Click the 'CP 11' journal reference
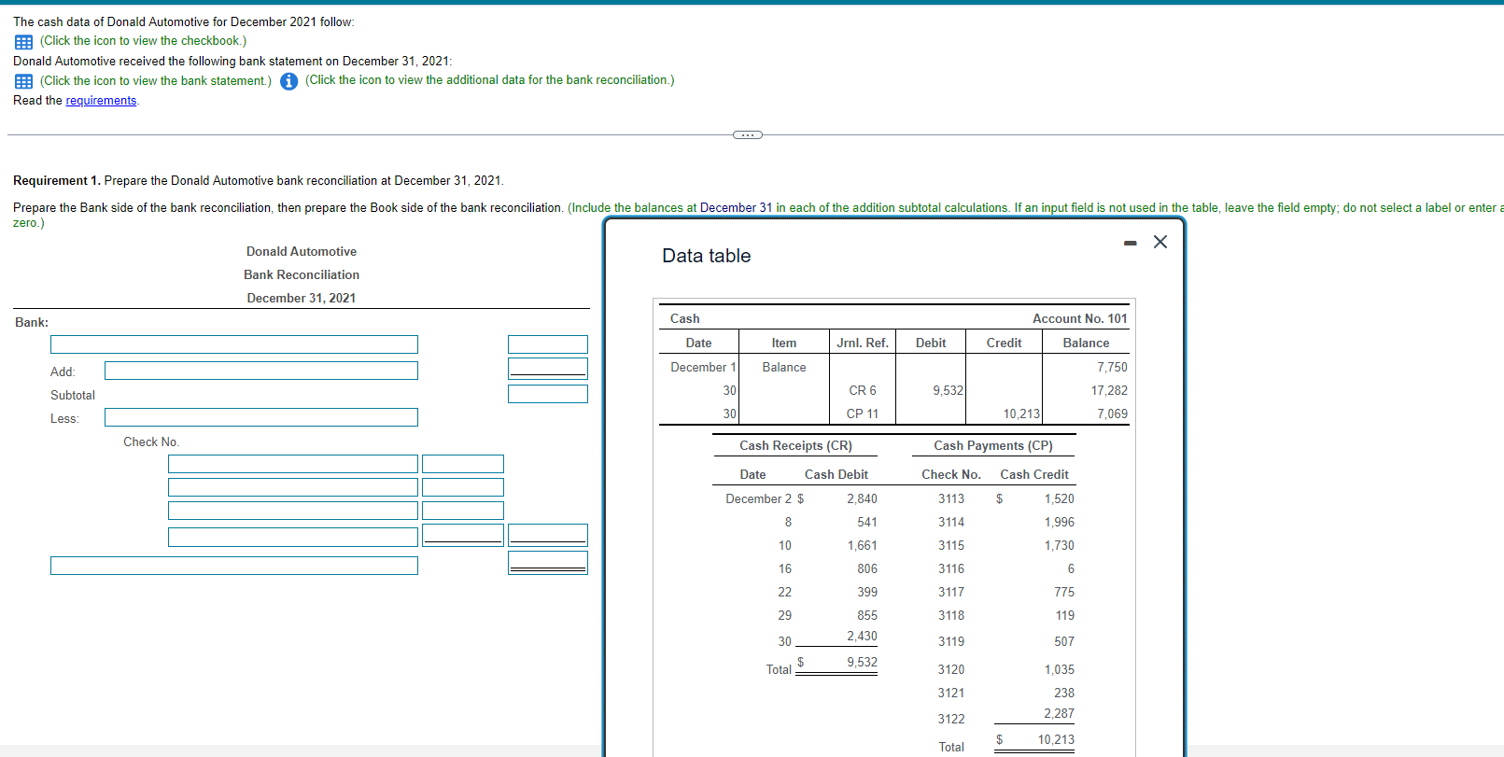Viewport: 1504px width, 757px height. point(863,414)
